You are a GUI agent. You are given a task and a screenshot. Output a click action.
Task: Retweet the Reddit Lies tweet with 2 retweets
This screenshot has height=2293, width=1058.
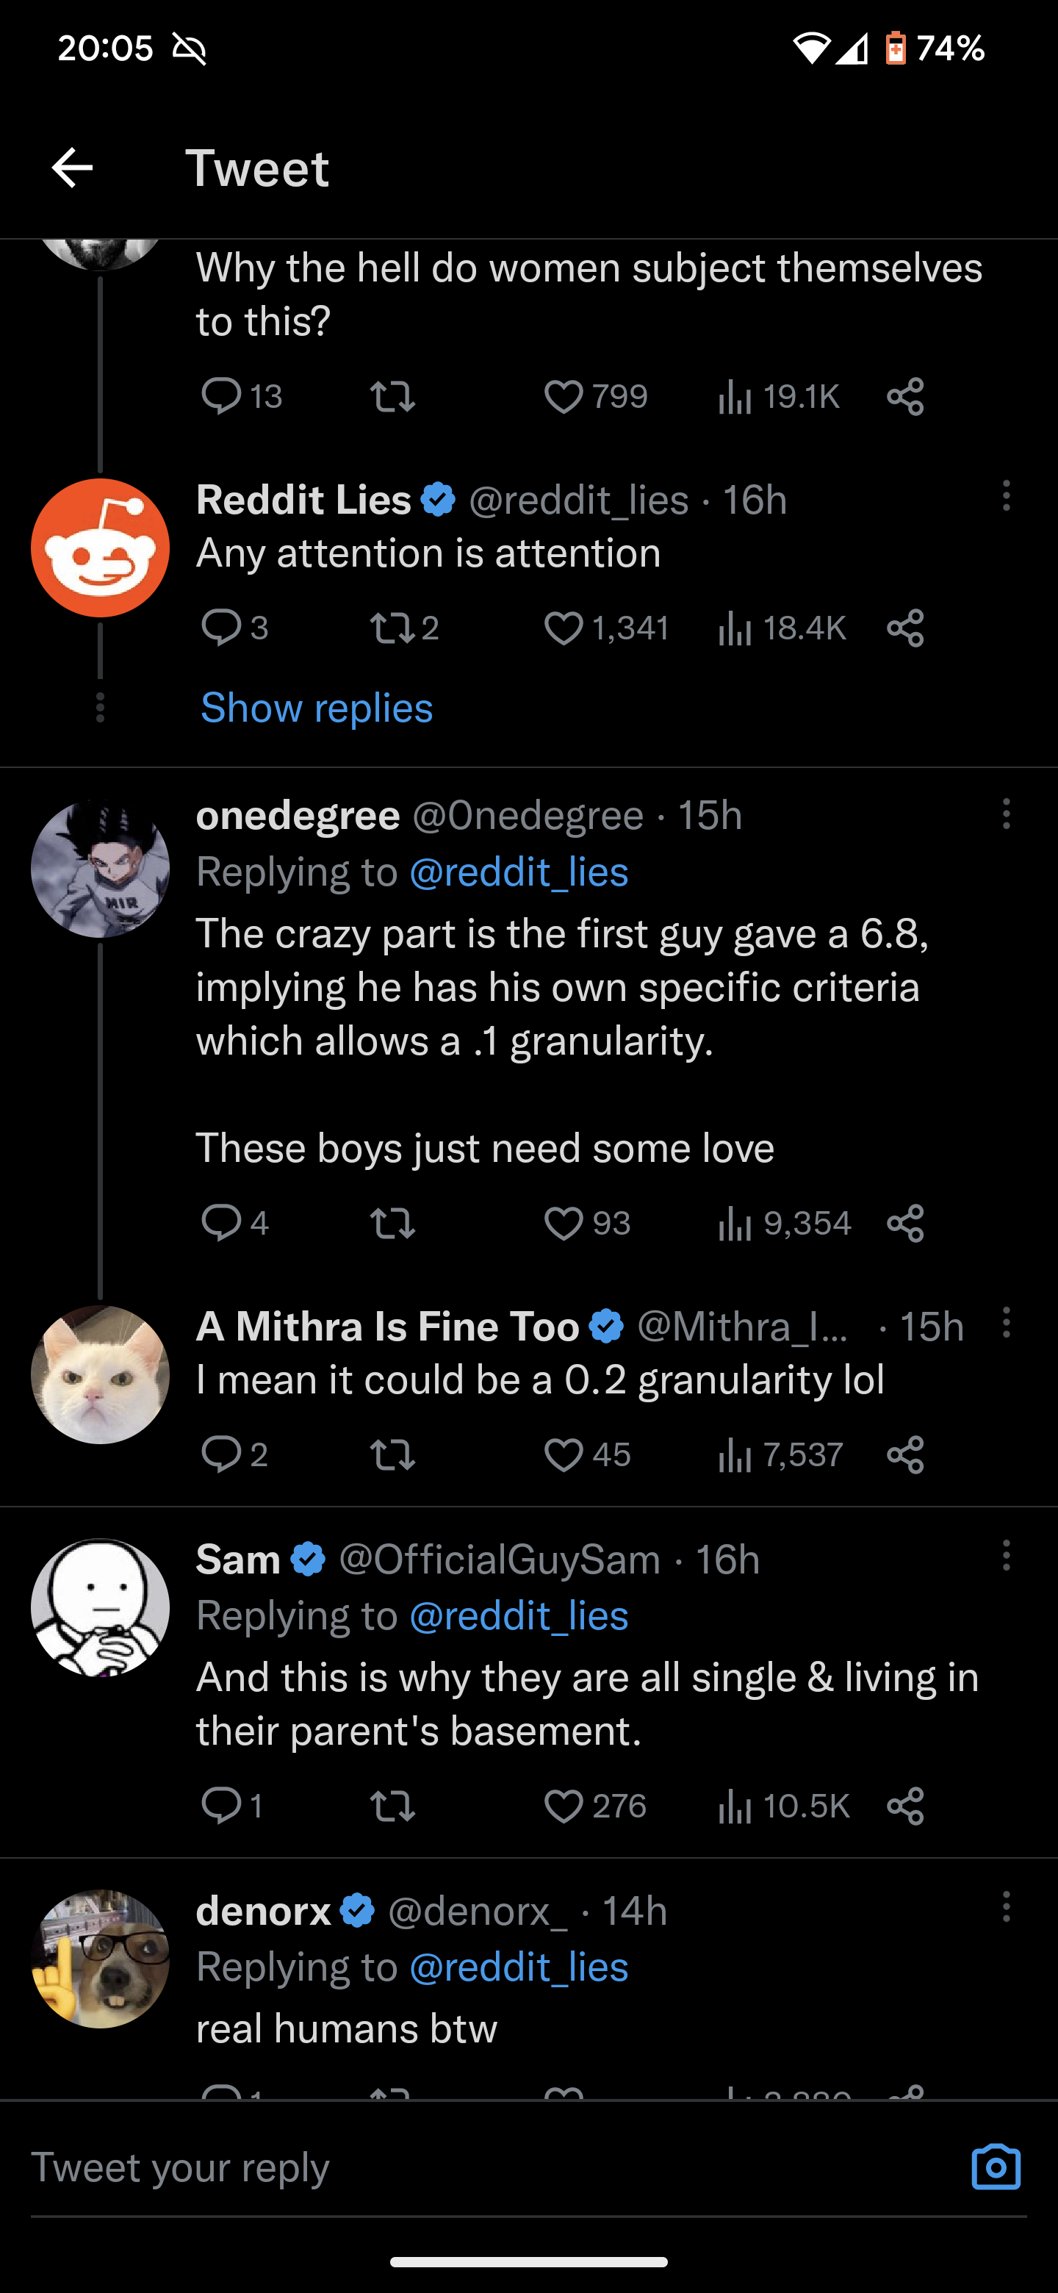392,628
